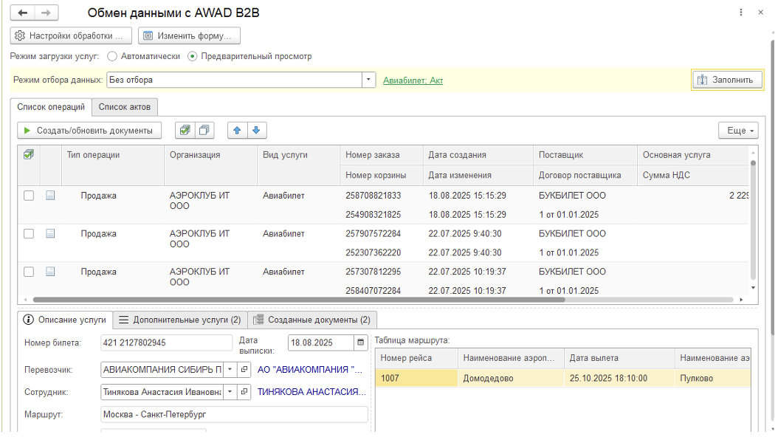The height and width of the screenshot is (437, 775).
Task: Select the Предварительный просмотр radio option
Action: (193, 56)
